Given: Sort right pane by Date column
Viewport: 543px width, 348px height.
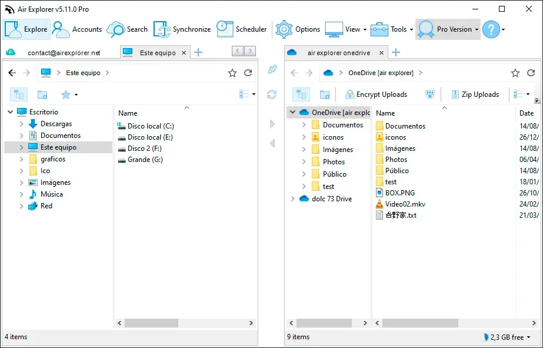Looking at the screenshot, I should click(x=527, y=113).
